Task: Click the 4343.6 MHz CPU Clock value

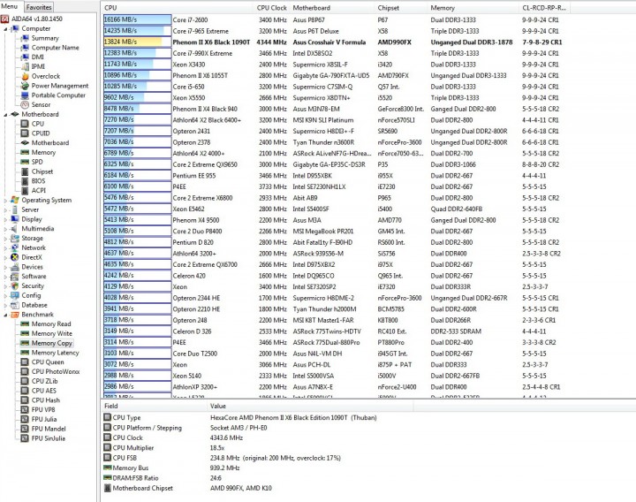Action: [226, 437]
